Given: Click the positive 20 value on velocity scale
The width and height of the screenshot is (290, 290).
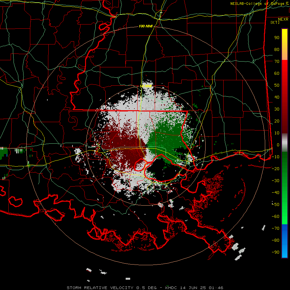Looking at the screenshot, I should (x=277, y=121).
